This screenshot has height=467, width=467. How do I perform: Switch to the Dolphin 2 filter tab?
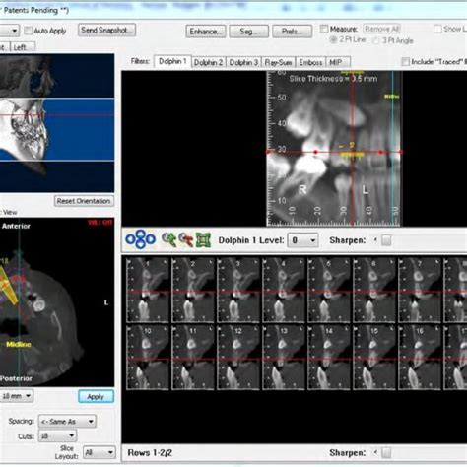click(208, 62)
